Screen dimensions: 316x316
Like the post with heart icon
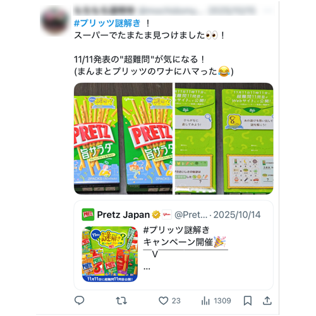coord(163,301)
